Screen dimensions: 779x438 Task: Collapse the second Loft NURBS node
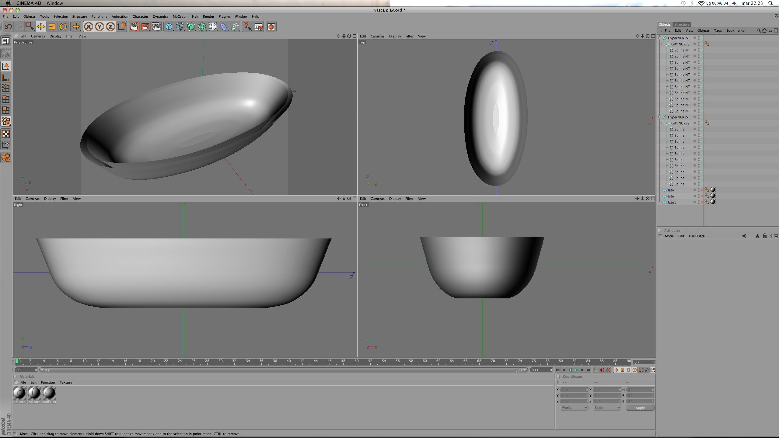(663, 123)
